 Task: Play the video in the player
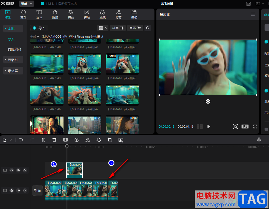click(209, 127)
